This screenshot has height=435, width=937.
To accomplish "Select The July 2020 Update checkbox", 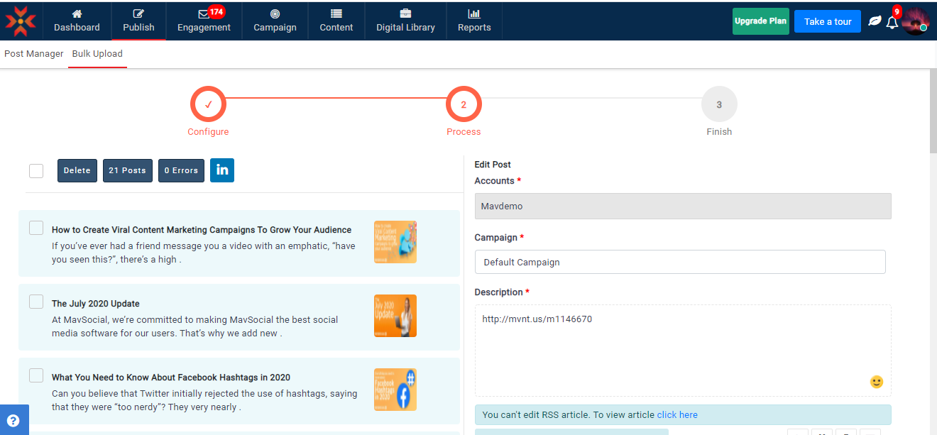I will [x=36, y=302].
